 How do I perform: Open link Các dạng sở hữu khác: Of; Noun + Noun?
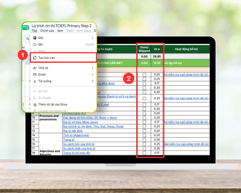tap(90, 118)
